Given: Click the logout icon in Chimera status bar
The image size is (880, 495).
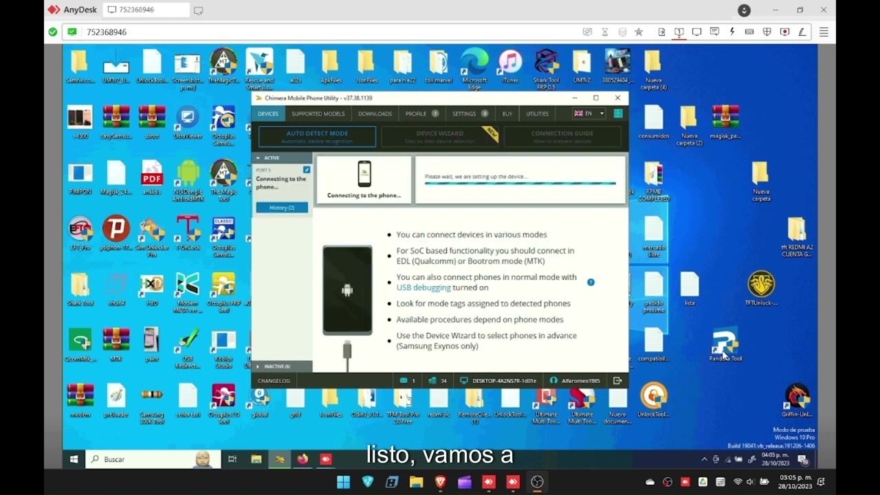Looking at the screenshot, I should tap(617, 380).
